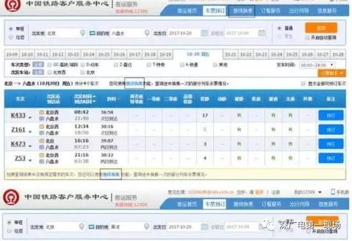
Task: Click the 手机版 phone icon in lower header
Action: (x=333, y=192)
